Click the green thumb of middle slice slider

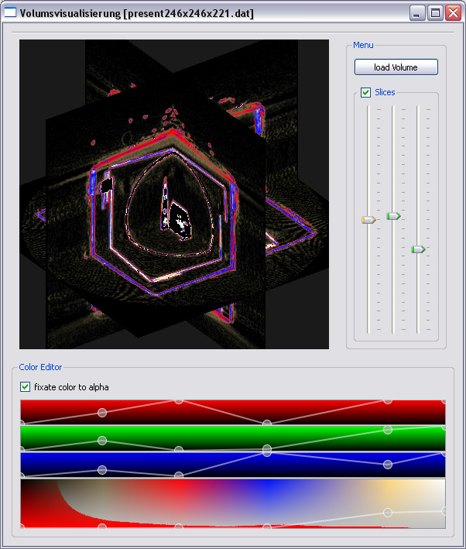[x=393, y=216]
